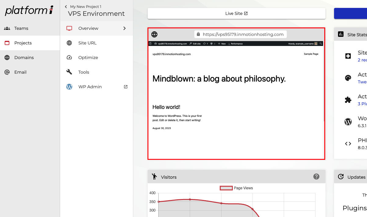The image size is (367, 217).
Task: Open the Site URL globe icon
Action: pos(69,43)
